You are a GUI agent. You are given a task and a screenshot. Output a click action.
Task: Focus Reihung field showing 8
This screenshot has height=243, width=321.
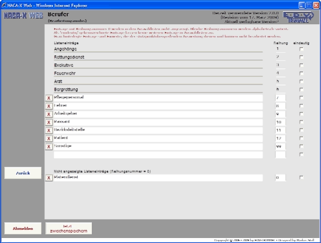tap(281, 106)
